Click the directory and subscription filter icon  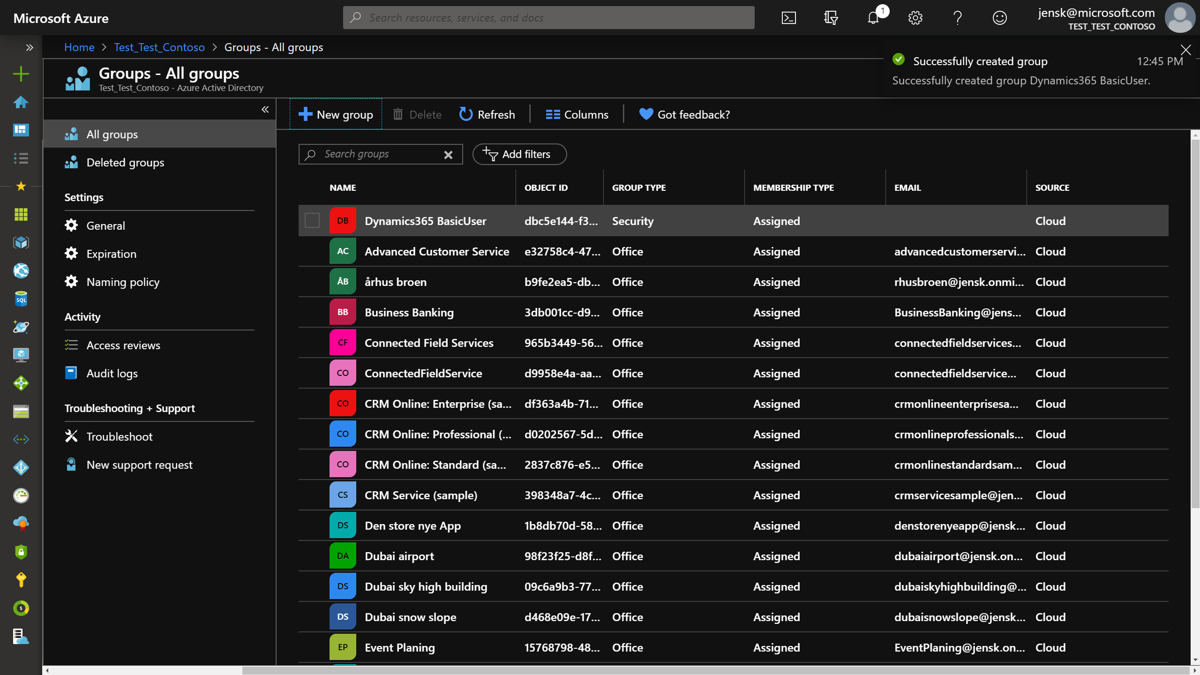coord(831,18)
